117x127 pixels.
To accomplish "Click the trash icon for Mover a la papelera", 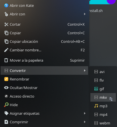I will [6, 60].
